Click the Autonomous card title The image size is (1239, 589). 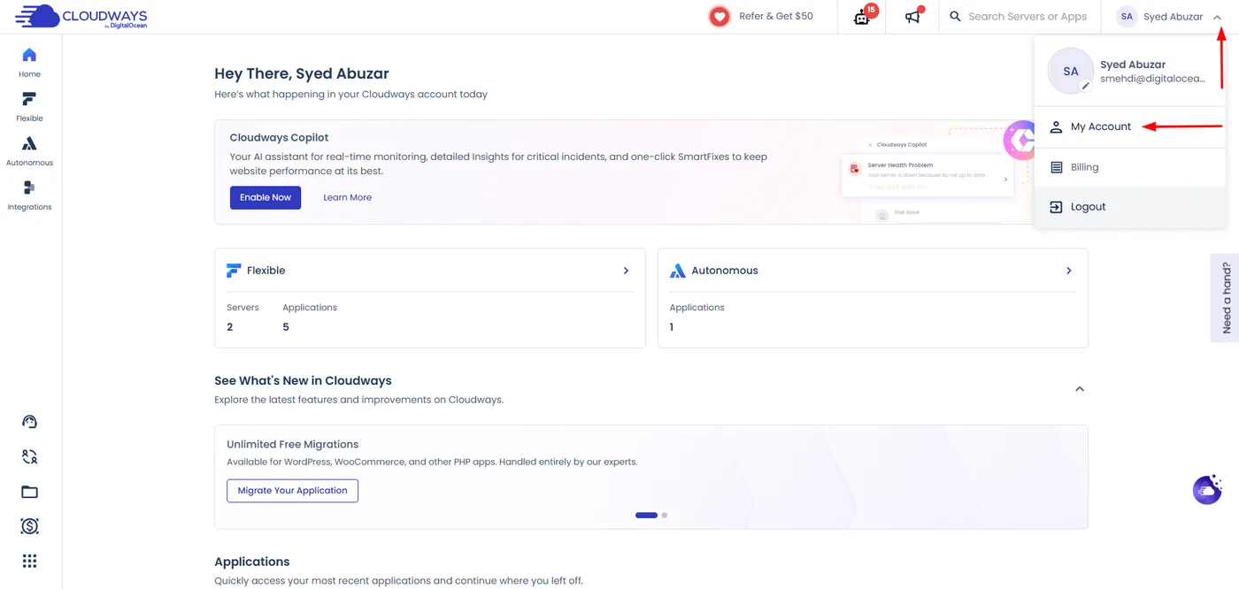point(725,271)
